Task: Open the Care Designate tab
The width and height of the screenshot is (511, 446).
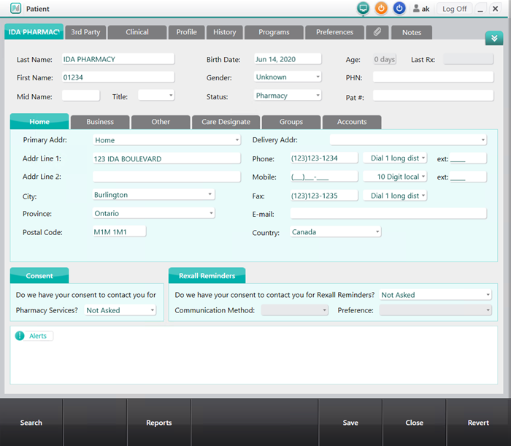Action: [x=226, y=122]
